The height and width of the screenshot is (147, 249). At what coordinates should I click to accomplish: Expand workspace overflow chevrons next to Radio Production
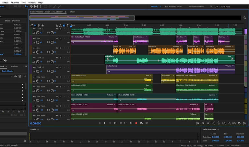[211, 6]
